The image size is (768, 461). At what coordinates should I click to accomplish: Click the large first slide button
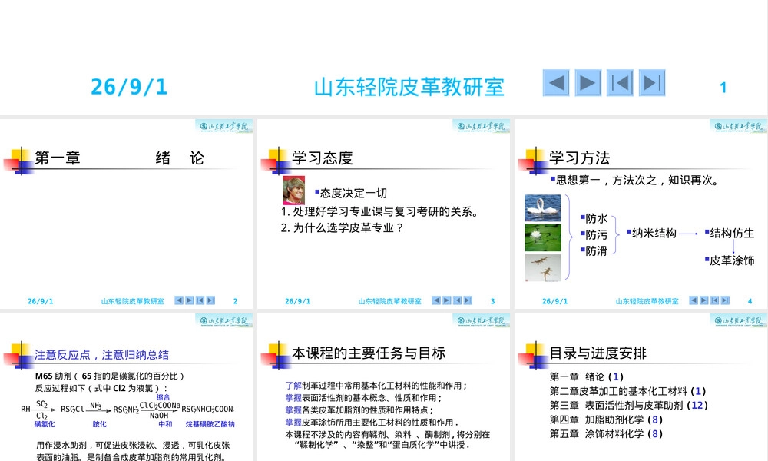620,83
